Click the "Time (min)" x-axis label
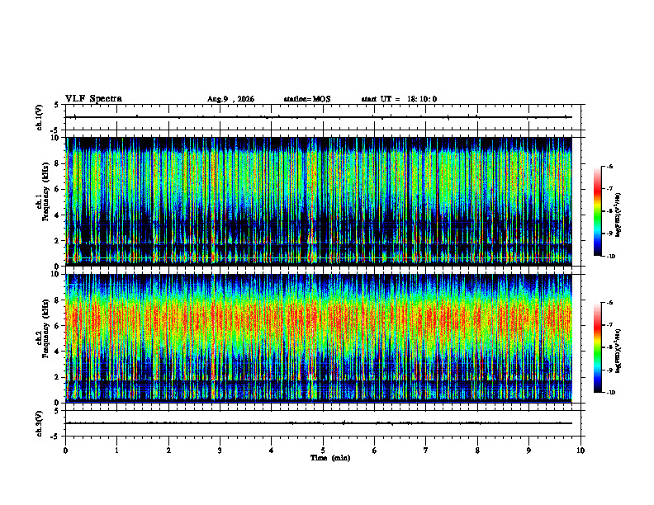Screen dimensions: 654x505 pyautogui.click(x=330, y=458)
